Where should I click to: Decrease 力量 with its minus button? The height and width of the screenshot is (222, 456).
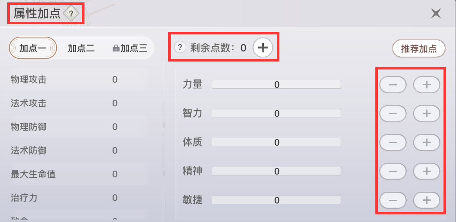[x=393, y=85]
